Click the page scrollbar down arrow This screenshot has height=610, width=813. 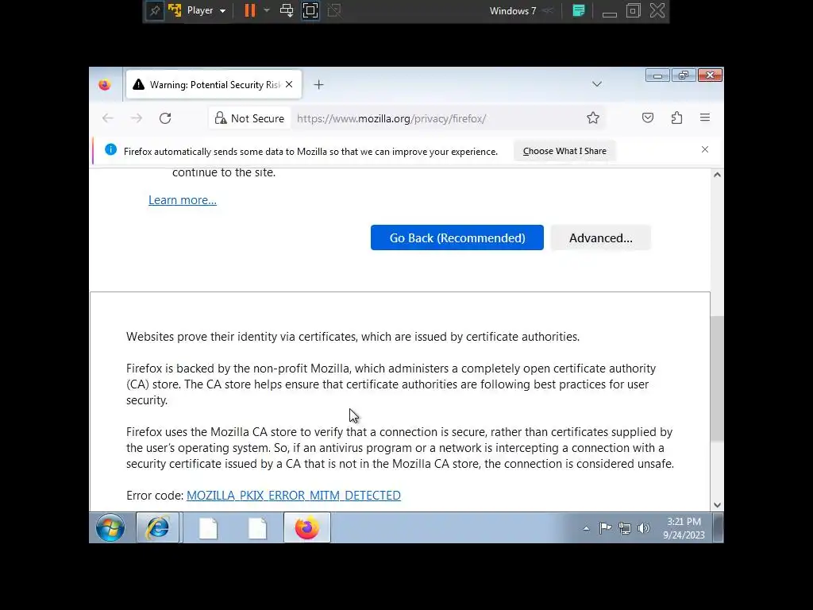pyautogui.click(x=717, y=504)
